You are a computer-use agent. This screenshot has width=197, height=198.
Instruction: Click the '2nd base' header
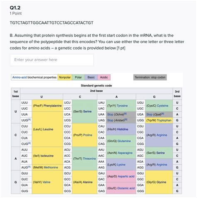click(96, 91)
